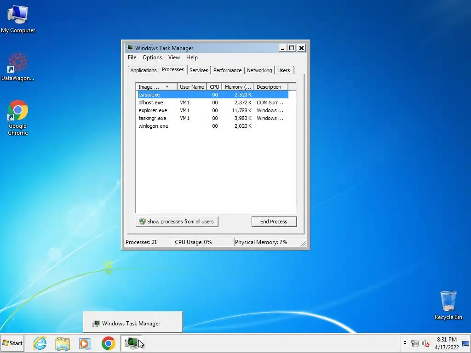Open the DataWagon desktop shortcut
Viewport: 471px width, 353px height.
[x=18, y=67]
